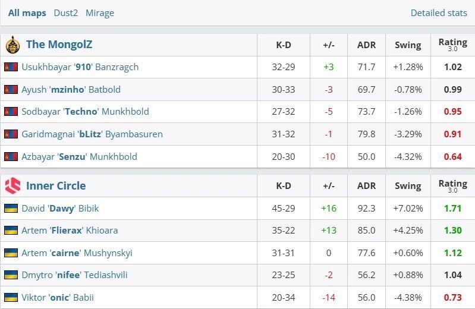Click The MongolZ team logo icon
Viewport: 475px width, 309px height.
click(x=12, y=45)
